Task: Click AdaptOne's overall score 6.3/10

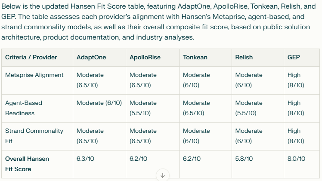Action: click(x=85, y=159)
